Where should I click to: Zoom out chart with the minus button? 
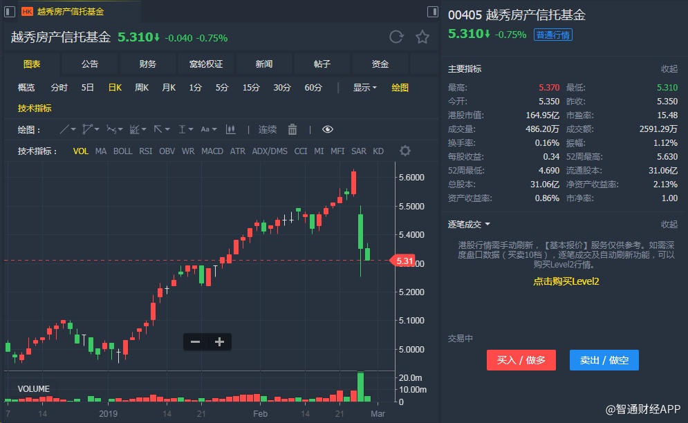point(195,342)
